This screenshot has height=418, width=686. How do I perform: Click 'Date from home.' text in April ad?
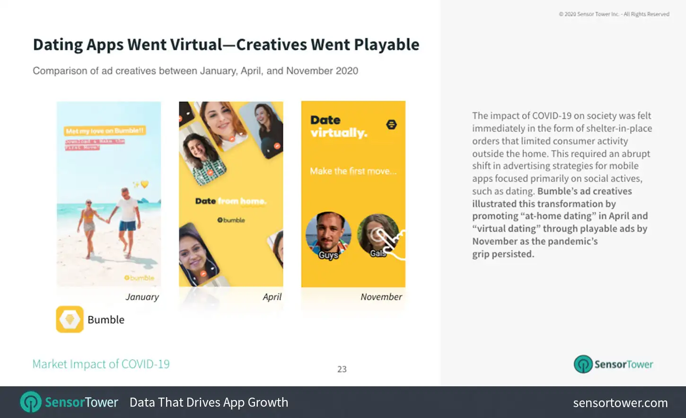coord(231,201)
